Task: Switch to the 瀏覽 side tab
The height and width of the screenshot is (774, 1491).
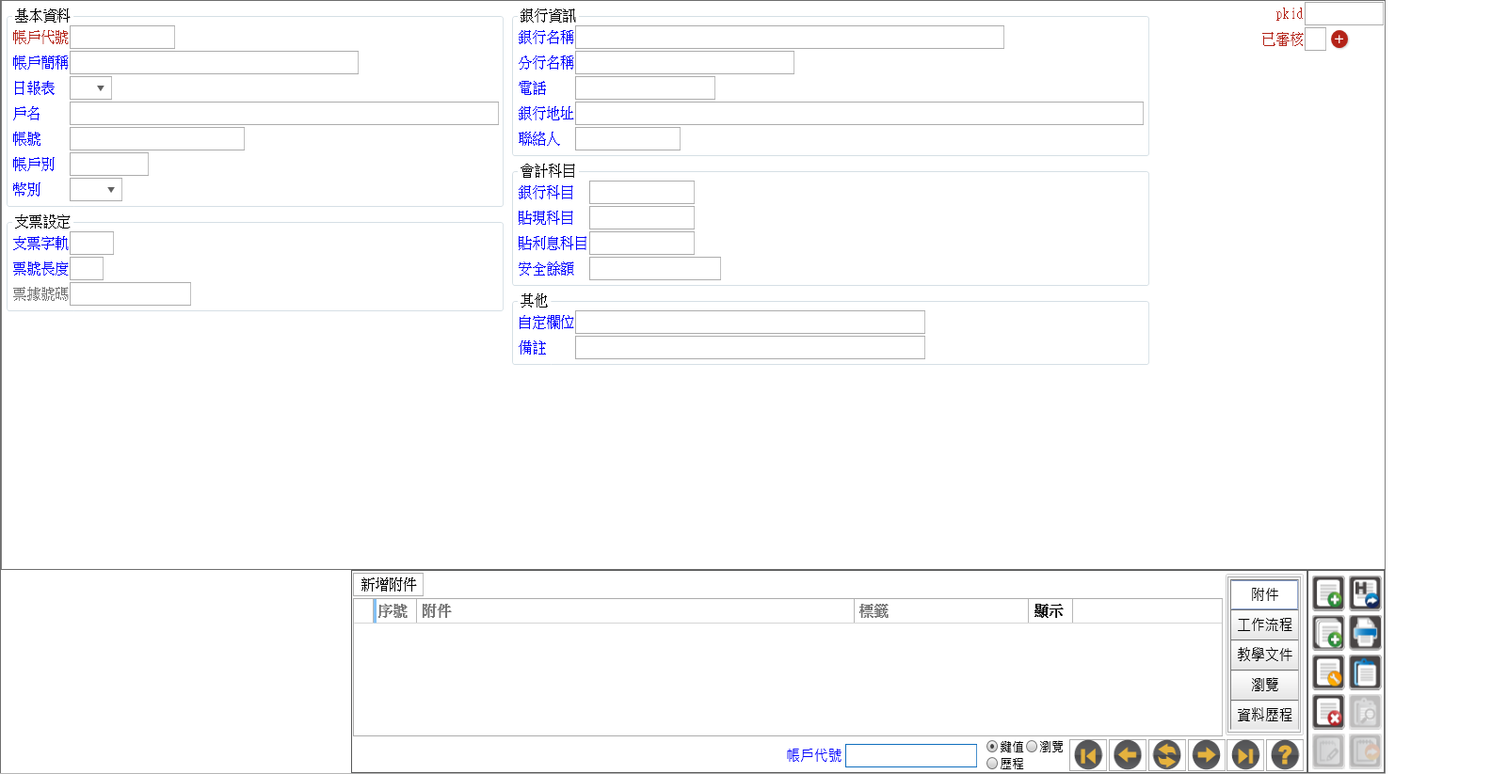Action: point(1264,685)
